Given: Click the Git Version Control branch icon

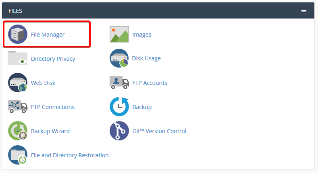Looking at the screenshot, I should coord(119,131).
